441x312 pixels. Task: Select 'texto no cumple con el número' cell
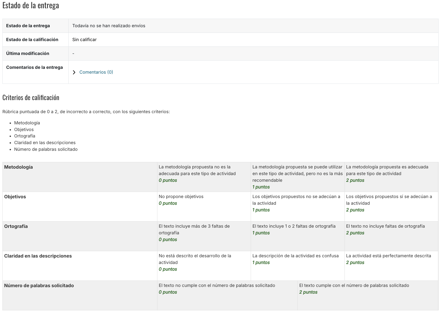click(x=227, y=295)
